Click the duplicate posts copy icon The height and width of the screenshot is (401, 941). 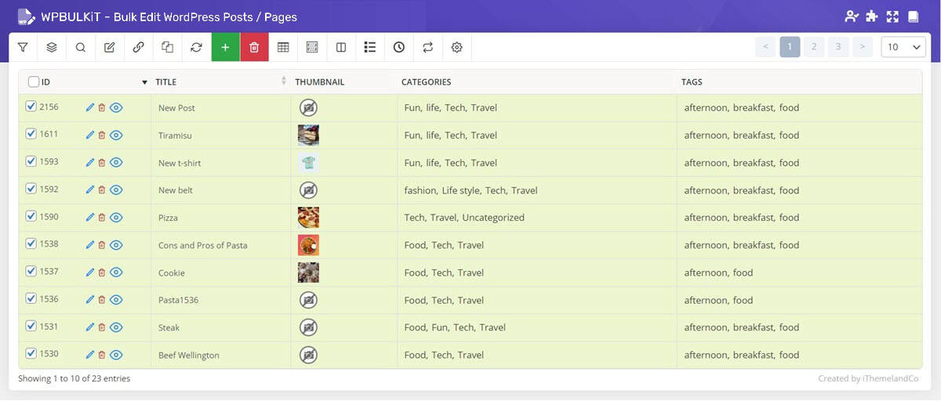pos(167,47)
